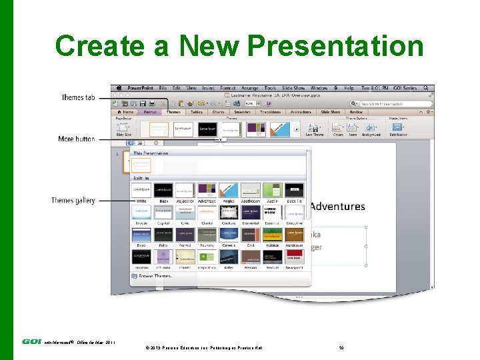The height and width of the screenshot is (360, 480).
Task: Click the Tue 8:01 PM clock
Action: pos(375,88)
